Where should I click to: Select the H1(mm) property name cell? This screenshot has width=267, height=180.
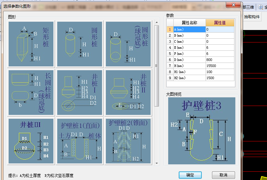coord(190,72)
